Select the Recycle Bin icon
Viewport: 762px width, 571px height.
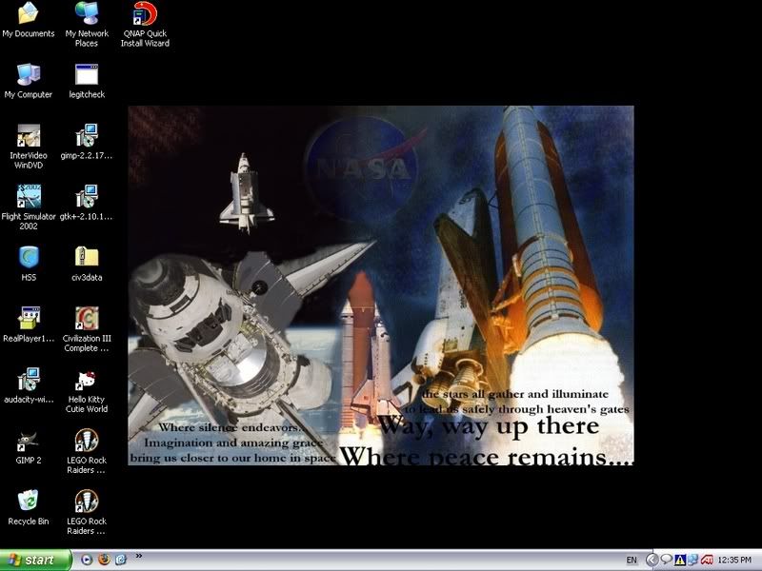(29, 508)
